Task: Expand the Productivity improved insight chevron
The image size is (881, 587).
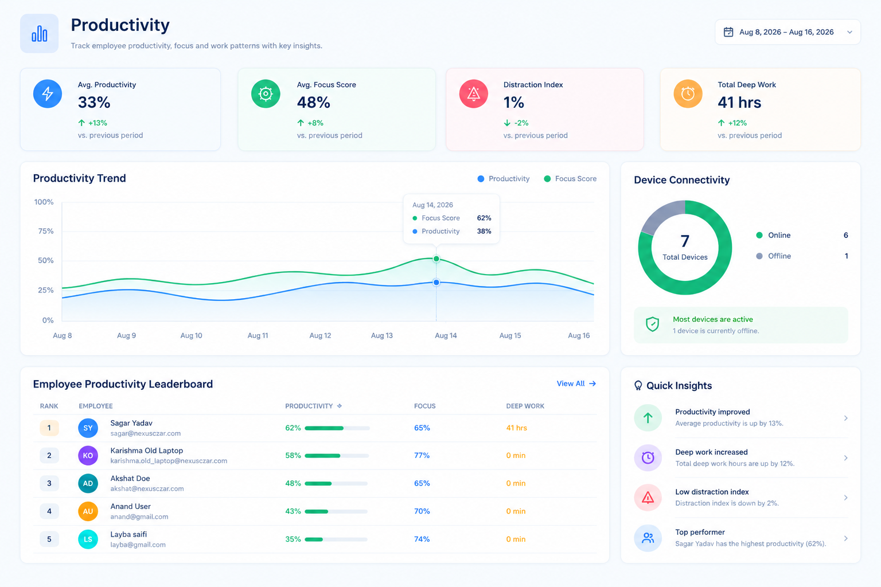Action: [x=845, y=418]
